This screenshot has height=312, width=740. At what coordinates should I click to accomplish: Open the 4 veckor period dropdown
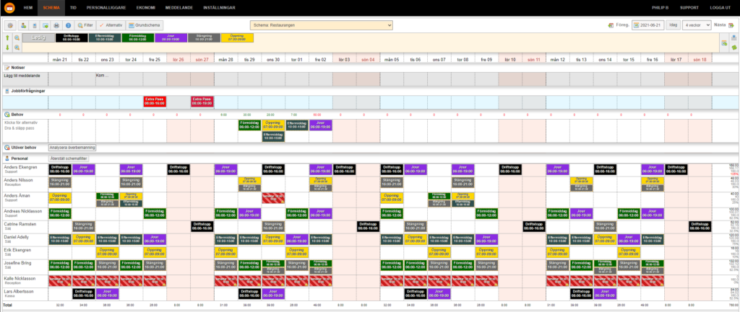click(x=697, y=25)
